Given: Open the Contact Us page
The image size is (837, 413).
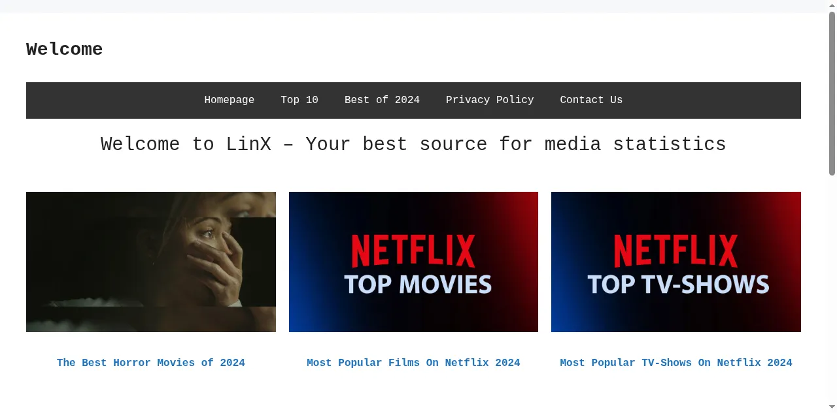Looking at the screenshot, I should [x=591, y=100].
